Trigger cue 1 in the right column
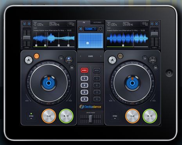Viewport: 182px width, 145px height. (97, 78)
